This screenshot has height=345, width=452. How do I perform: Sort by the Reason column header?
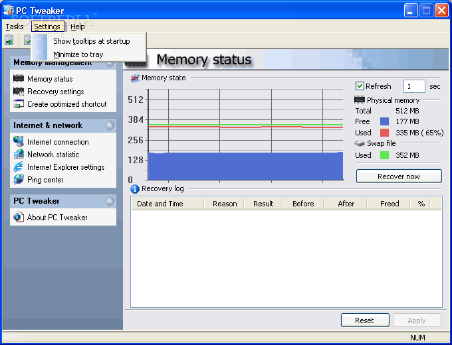coord(224,204)
